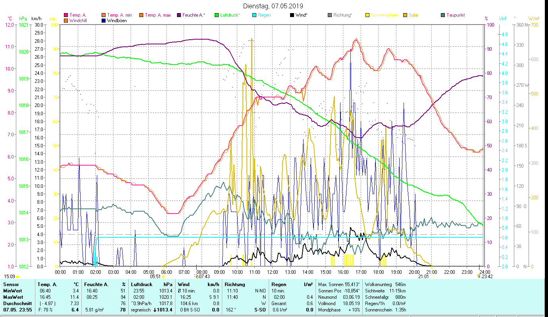
Task: Select the 'Richtung*' legend label
Action: [x=343, y=15]
